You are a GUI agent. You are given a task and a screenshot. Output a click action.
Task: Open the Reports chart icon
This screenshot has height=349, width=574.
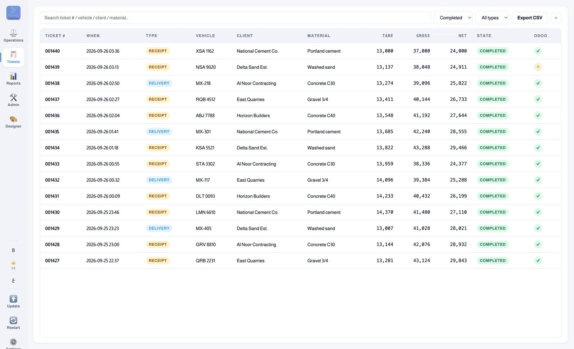click(x=13, y=76)
